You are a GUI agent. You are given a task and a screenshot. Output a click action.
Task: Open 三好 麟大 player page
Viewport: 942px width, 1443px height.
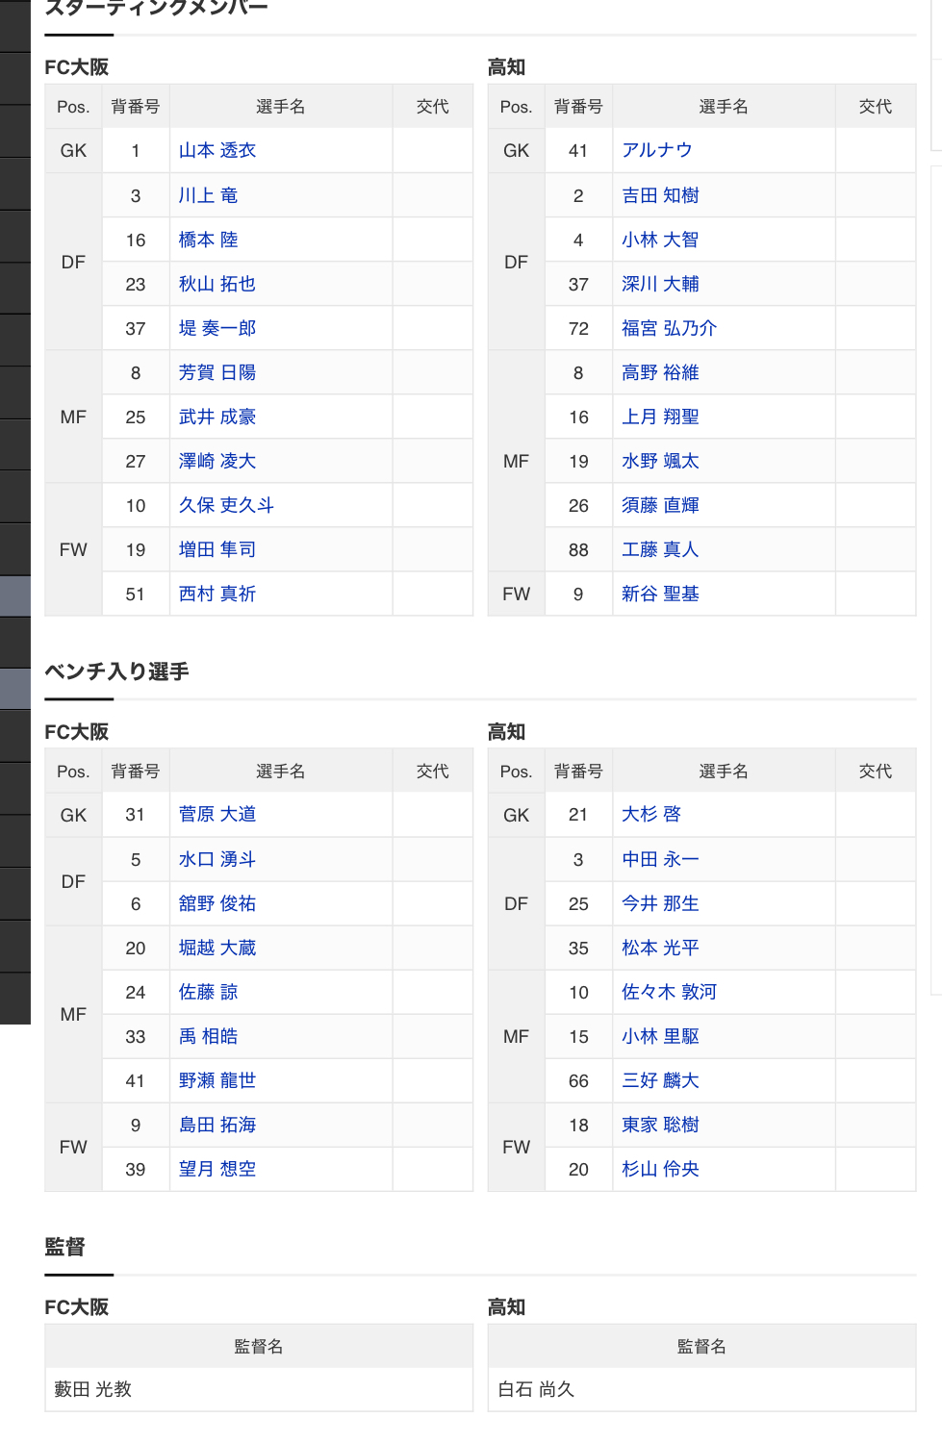(x=660, y=1080)
